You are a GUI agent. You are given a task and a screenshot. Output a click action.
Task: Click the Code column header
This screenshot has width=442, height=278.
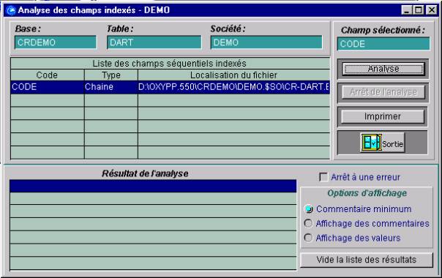pos(48,75)
